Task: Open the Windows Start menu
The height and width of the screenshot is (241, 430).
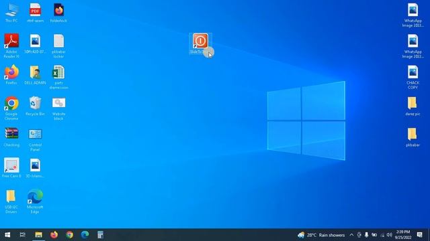Action: 7,235
